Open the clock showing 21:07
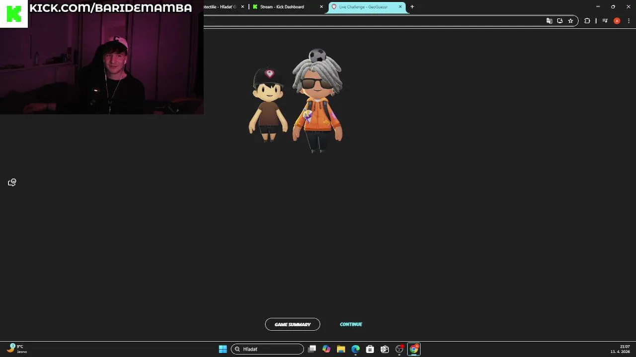The height and width of the screenshot is (357, 636). [621, 349]
